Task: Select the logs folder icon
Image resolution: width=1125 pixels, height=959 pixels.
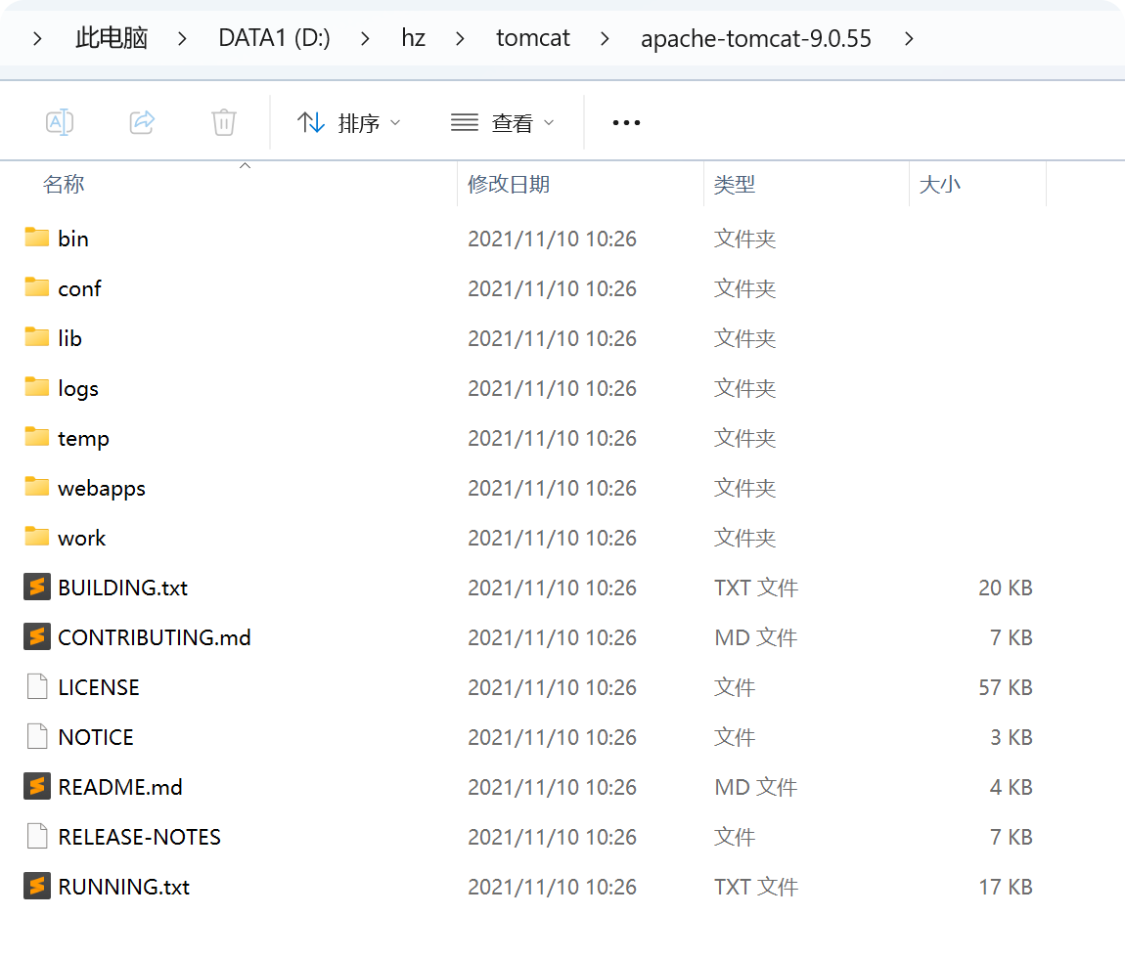Action: (x=36, y=387)
